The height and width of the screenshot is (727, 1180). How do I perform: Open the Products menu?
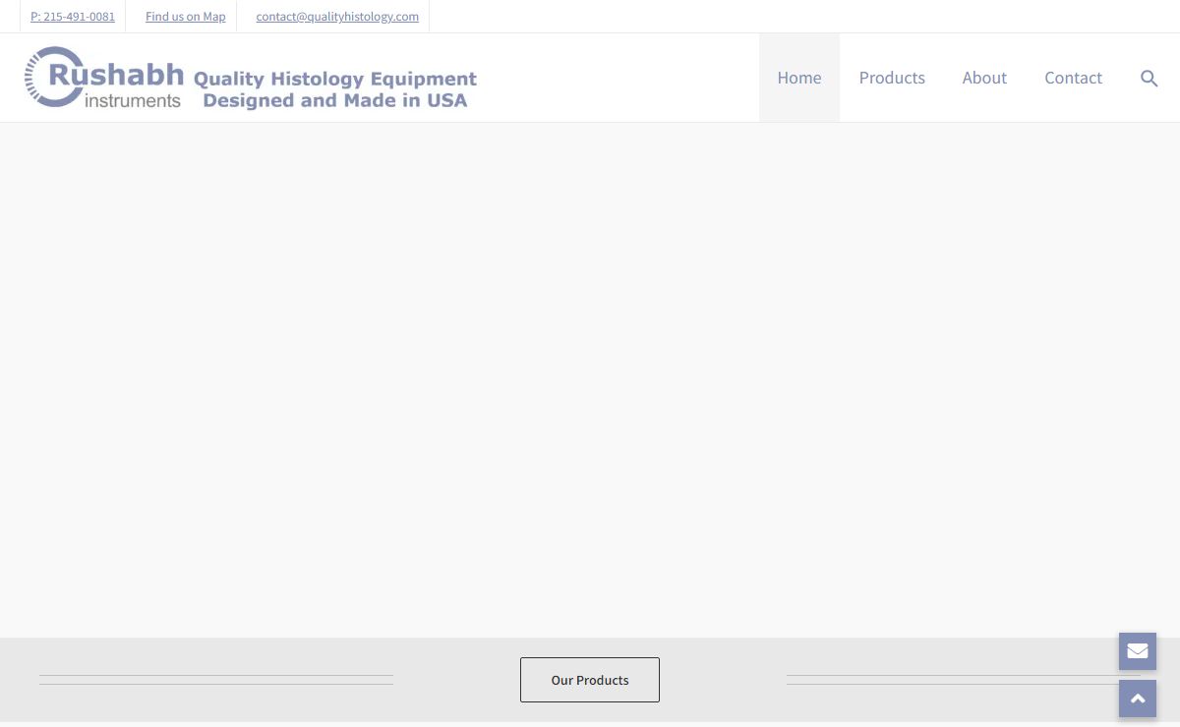[x=892, y=78]
